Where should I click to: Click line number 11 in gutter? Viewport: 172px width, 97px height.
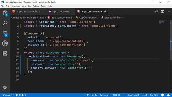[17, 60]
